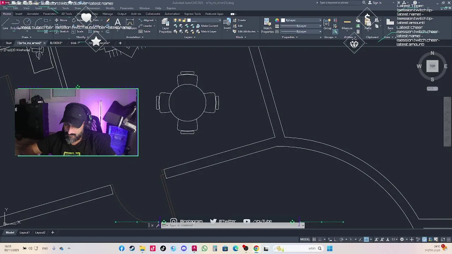This screenshot has width=452, height=254.
Task: Expand the Draw panel dropdown
Action: 26,37
